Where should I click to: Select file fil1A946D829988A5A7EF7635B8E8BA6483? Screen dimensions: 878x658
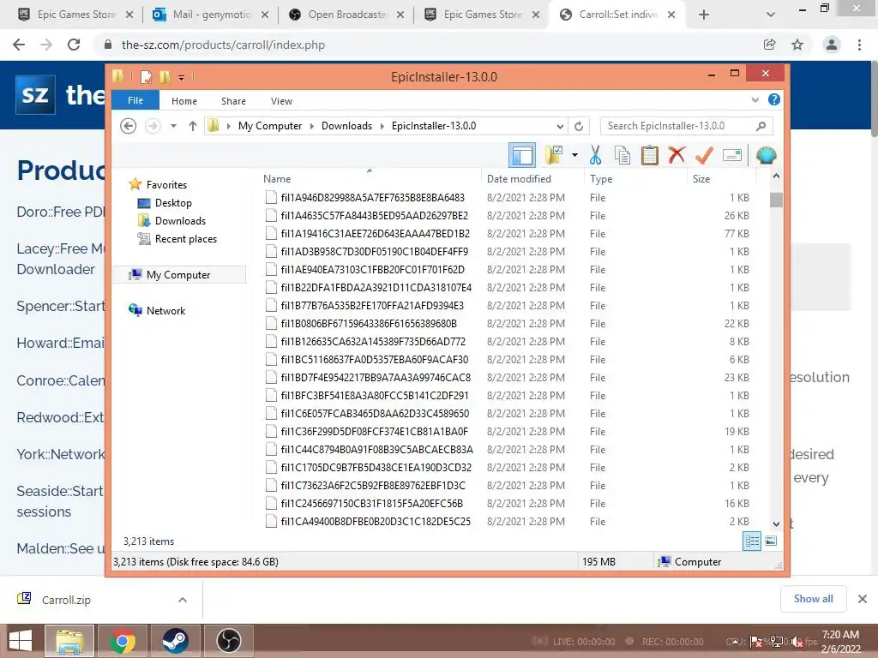click(x=372, y=198)
